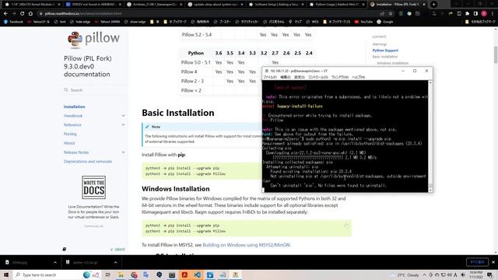Screen dimensions: 498x280
Task: Expand the Release Notes sidebar section
Action: (123, 152)
